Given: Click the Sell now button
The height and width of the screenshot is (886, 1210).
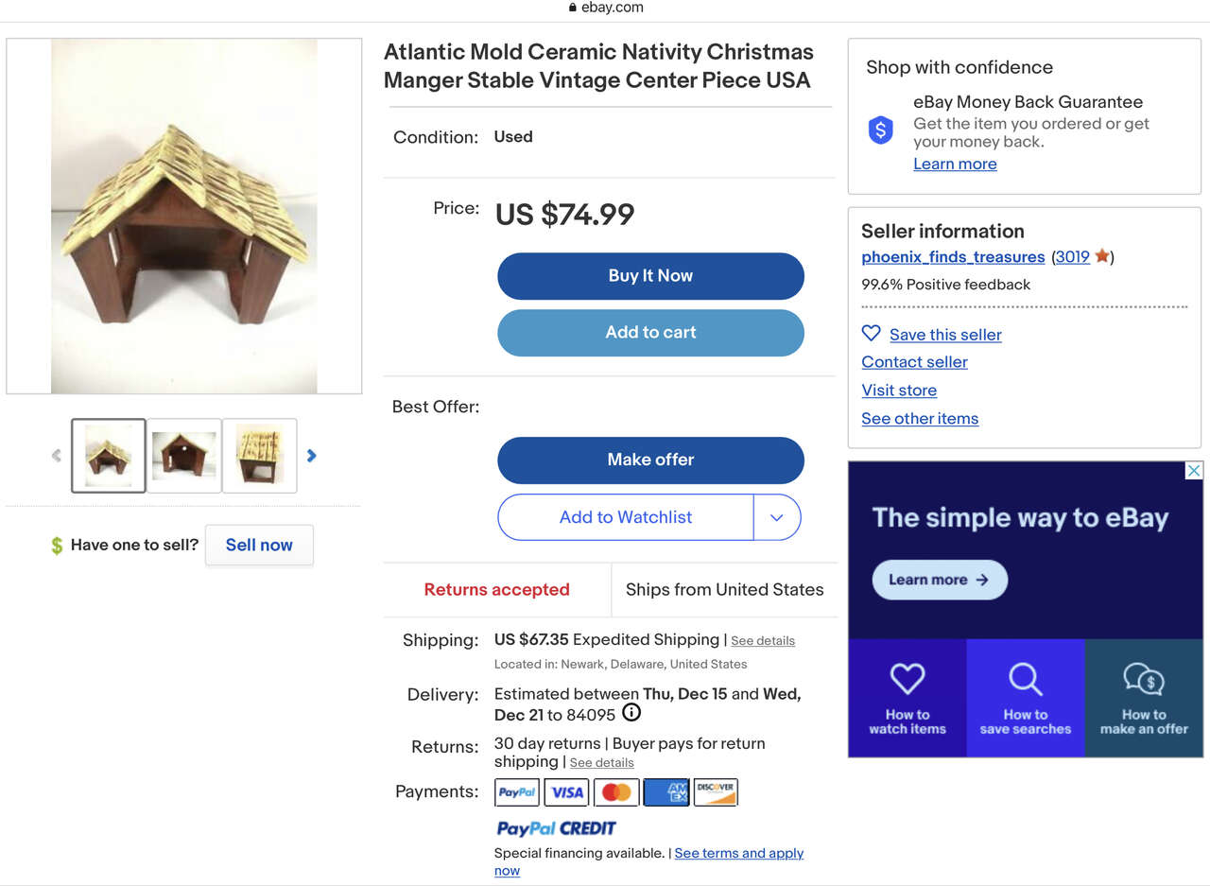Looking at the screenshot, I should click(x=259, y=546).
